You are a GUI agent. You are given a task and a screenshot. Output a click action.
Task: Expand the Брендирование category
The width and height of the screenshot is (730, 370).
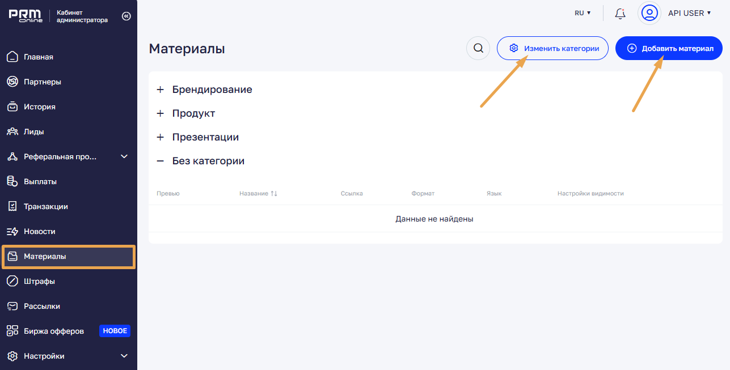160,90
